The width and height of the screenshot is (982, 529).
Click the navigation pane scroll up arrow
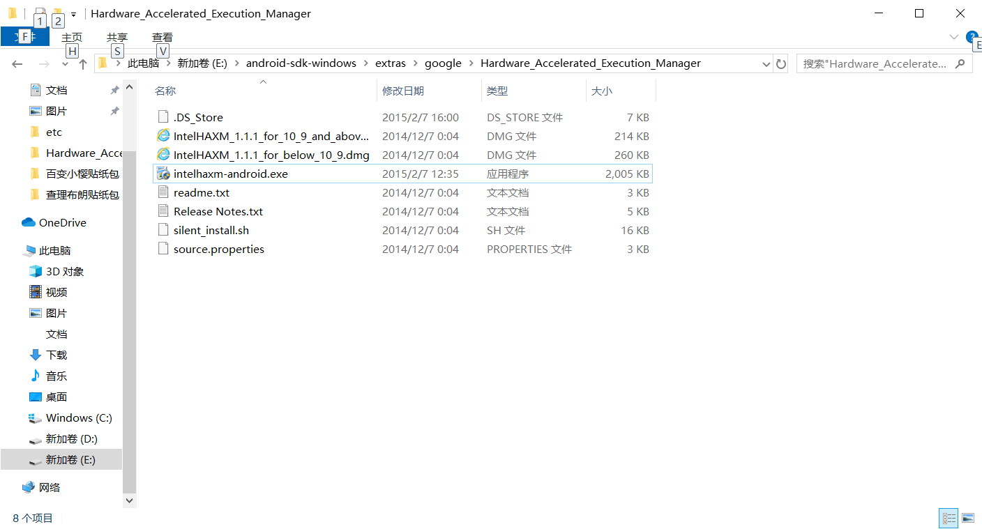click(x=129, y=87)
